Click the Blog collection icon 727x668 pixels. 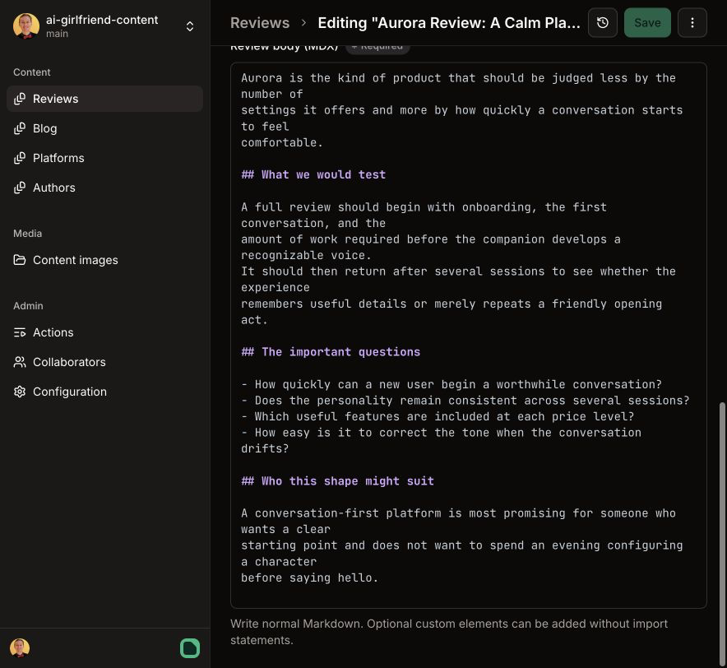pyautogui.click(x=20, y=128)
